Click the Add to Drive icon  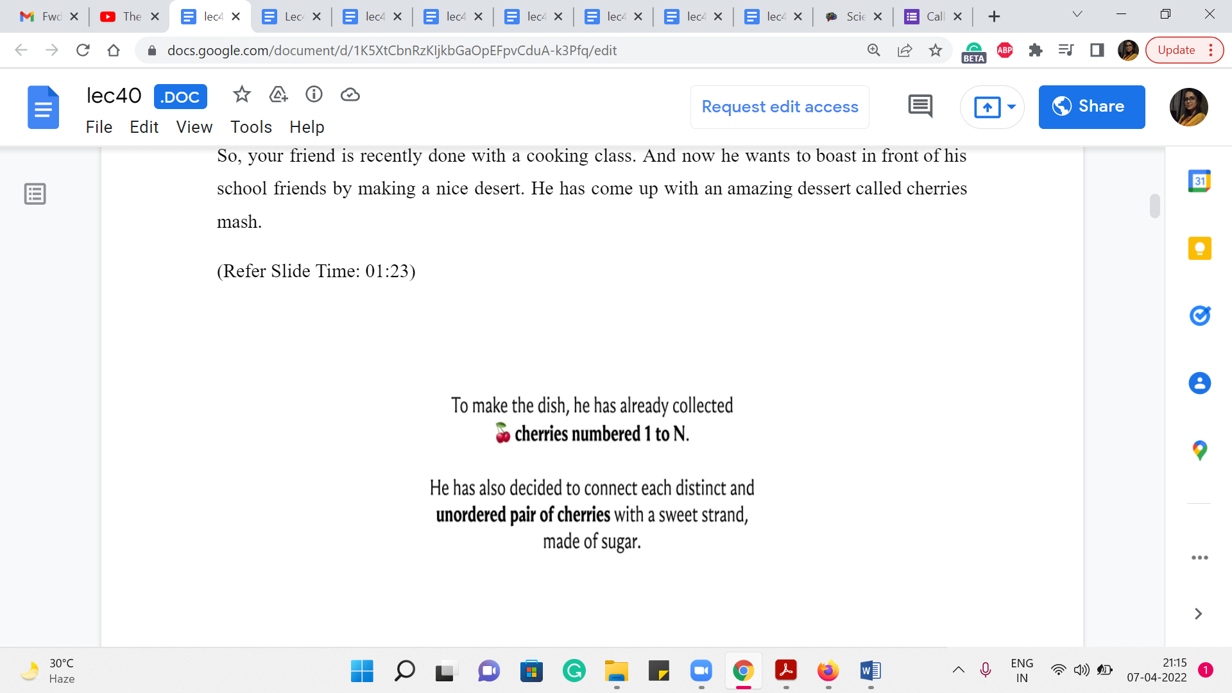tap(278, 95)
